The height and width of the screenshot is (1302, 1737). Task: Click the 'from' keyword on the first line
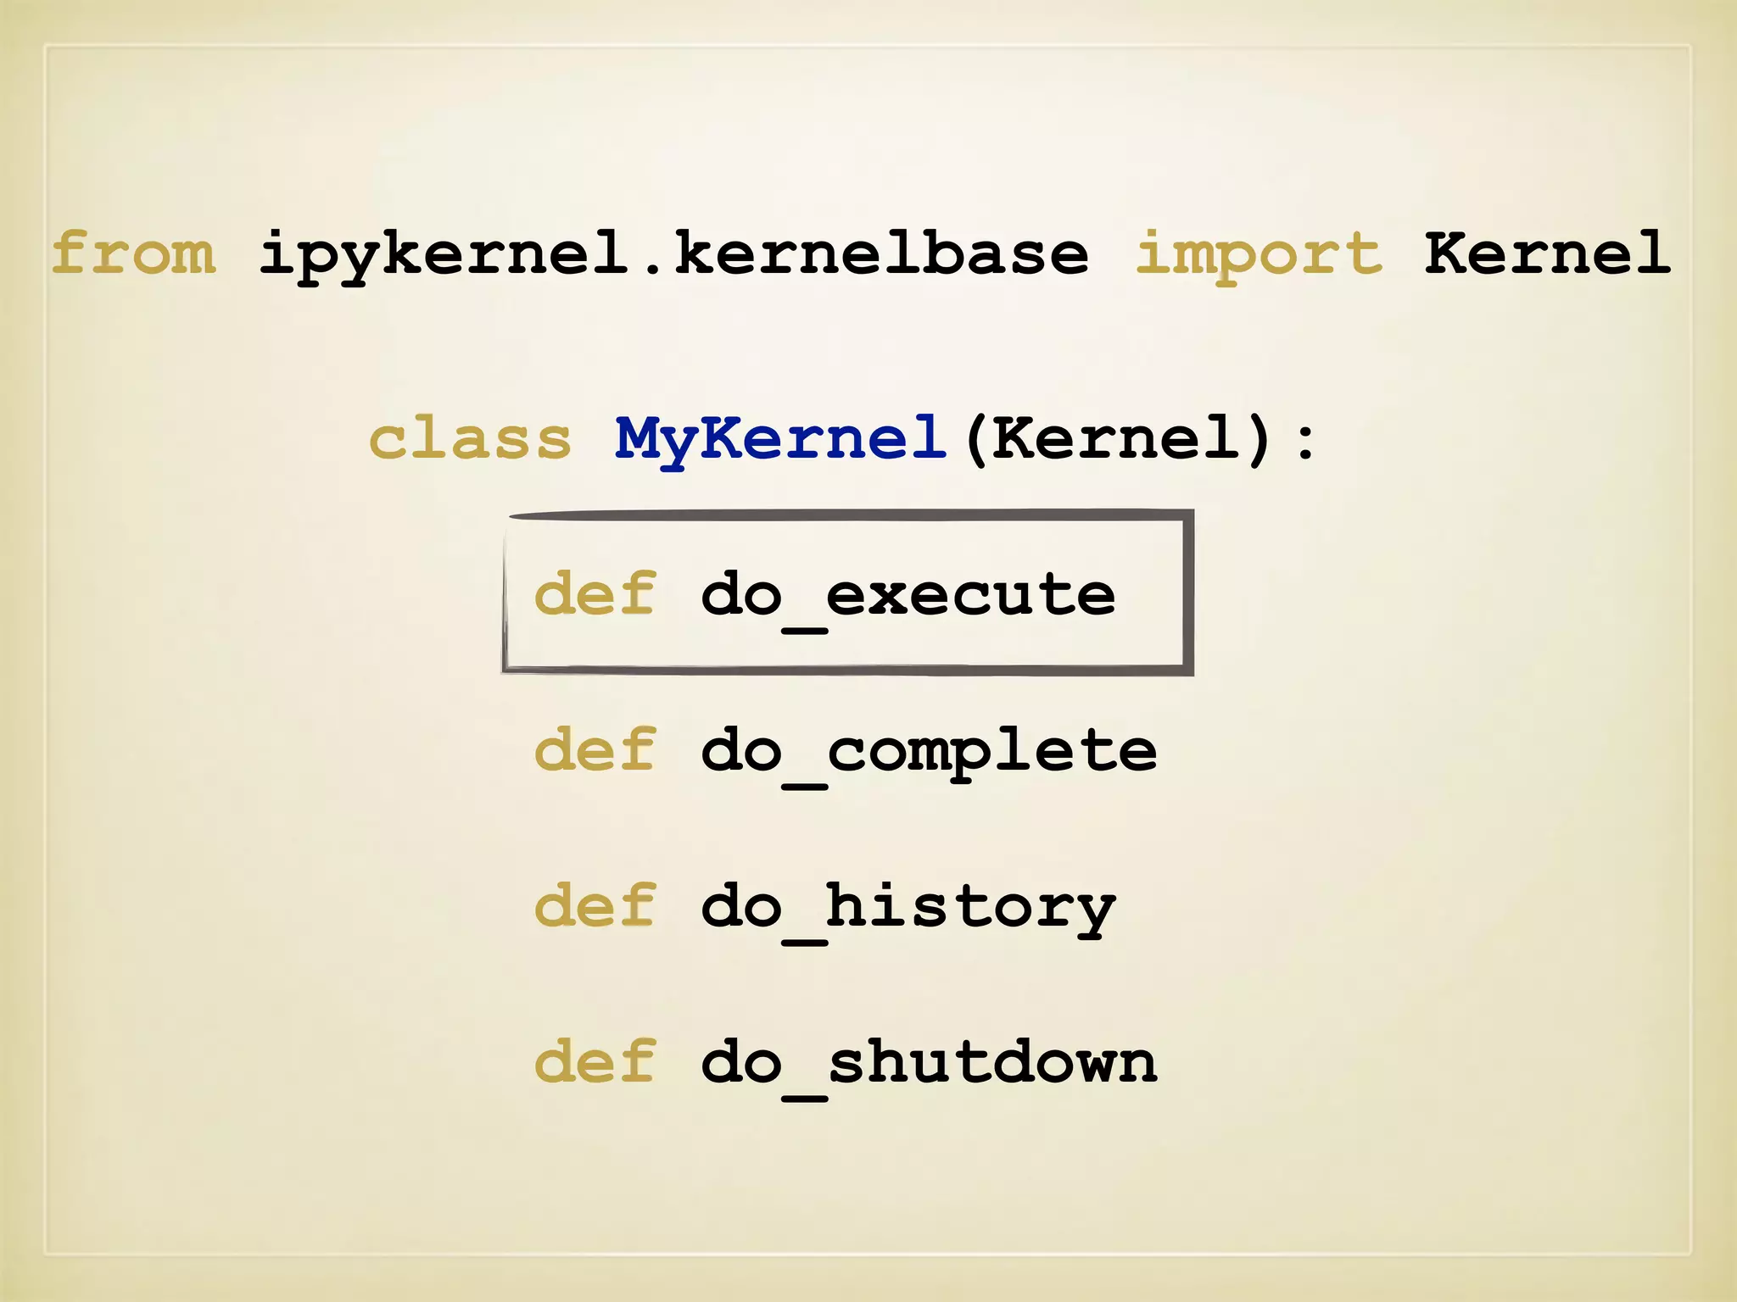(x=134, y=253)
